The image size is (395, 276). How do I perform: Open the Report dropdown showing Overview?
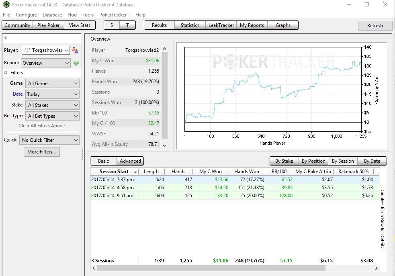[45, 63]
